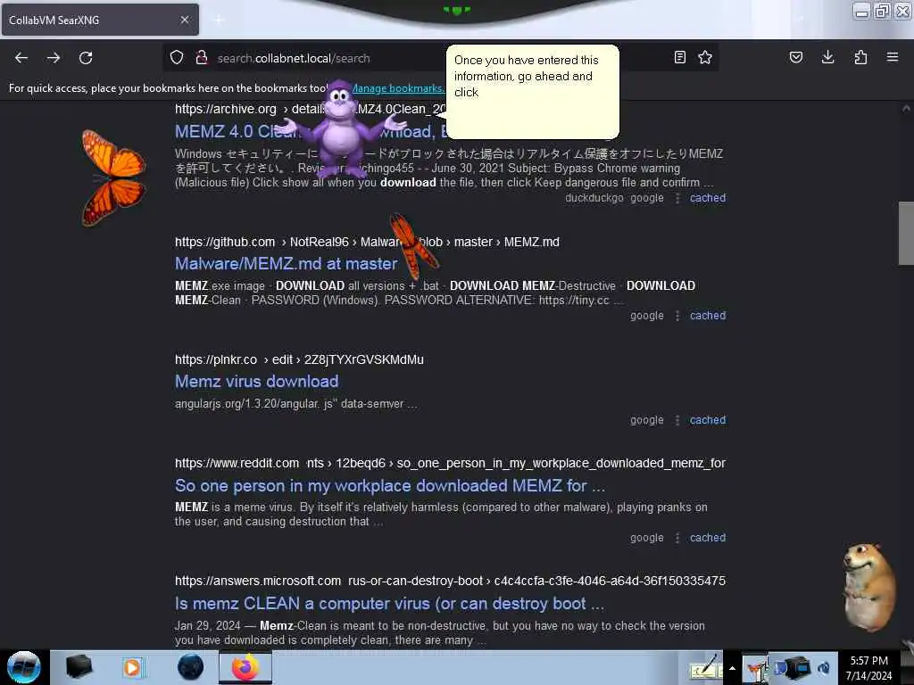914x685 pixels.
Task: Bookmark this page with the star icon
Action: pyautogui.click(x=705, y=57)
